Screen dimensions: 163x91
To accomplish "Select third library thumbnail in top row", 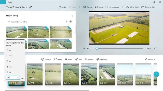I will [61, 32].
